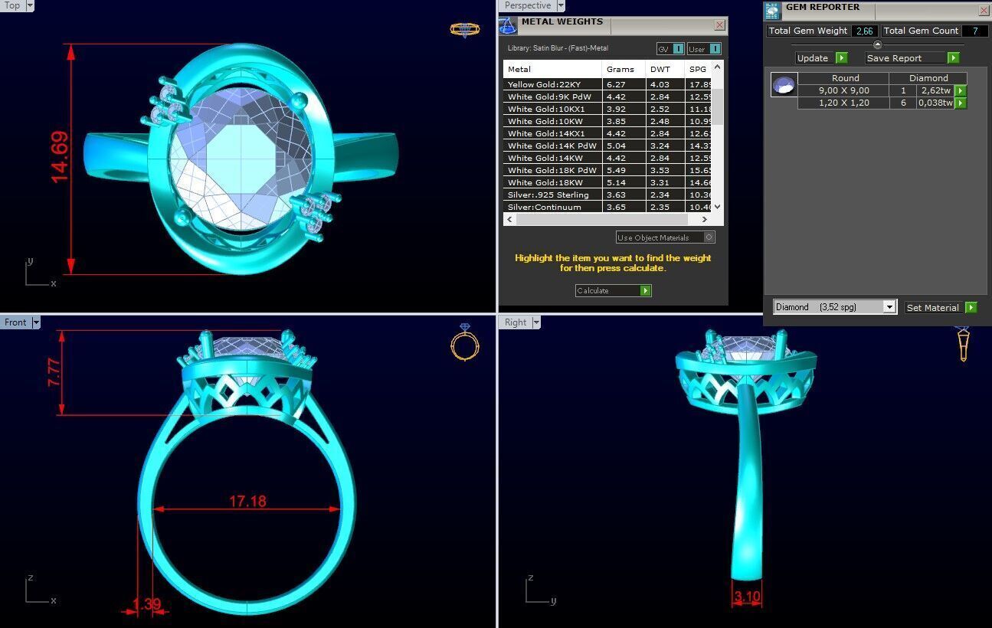Click the Perspective viewport label
The image size is (992, 628).
click(x=528, y=5)
